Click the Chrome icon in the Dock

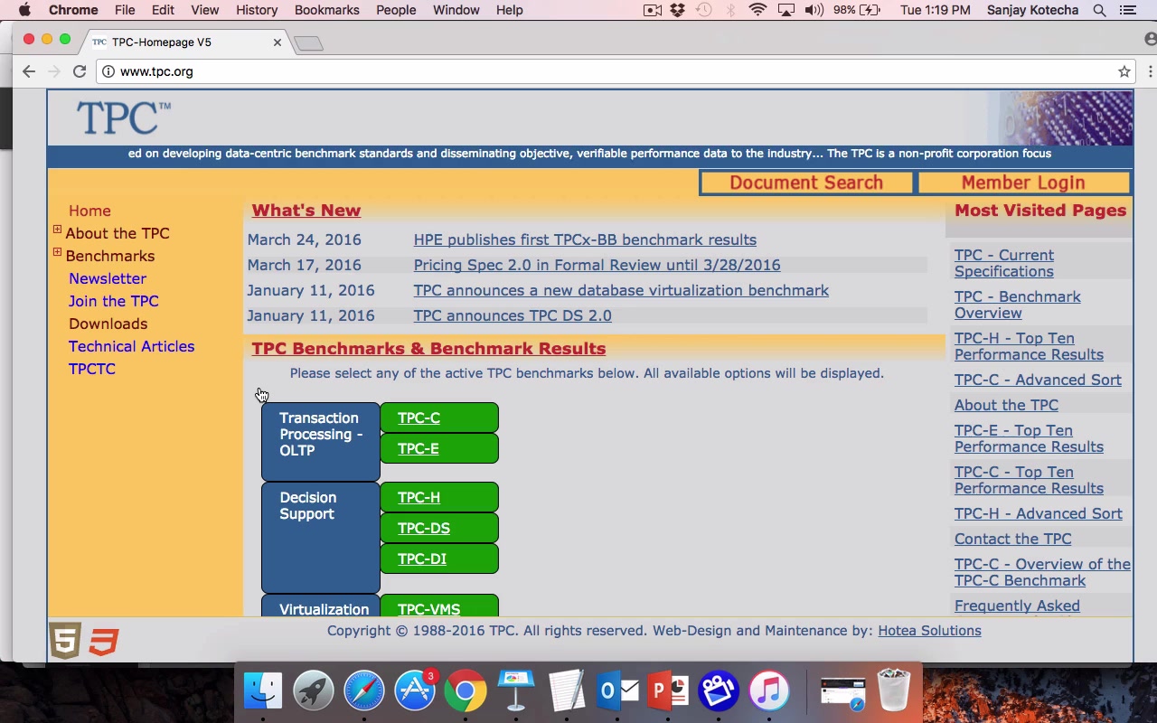coord(466,691)
